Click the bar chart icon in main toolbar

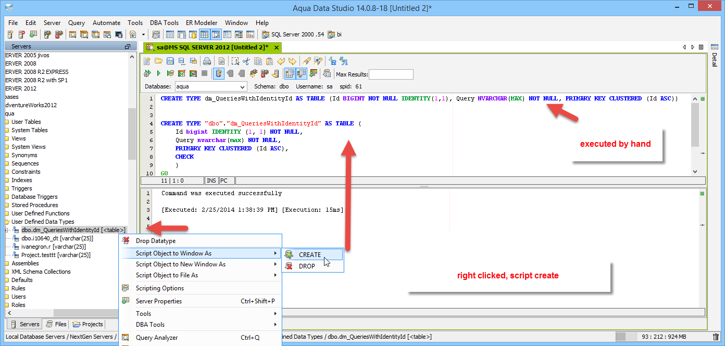pyautogui.click(x=249, y=34)
